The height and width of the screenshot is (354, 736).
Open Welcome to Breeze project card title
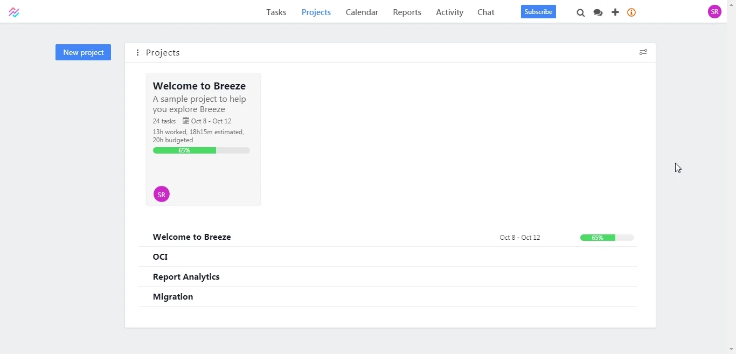click(199, 86)
